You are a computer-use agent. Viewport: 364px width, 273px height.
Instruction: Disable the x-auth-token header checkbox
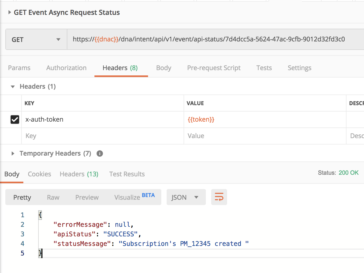tap(15, 120)
